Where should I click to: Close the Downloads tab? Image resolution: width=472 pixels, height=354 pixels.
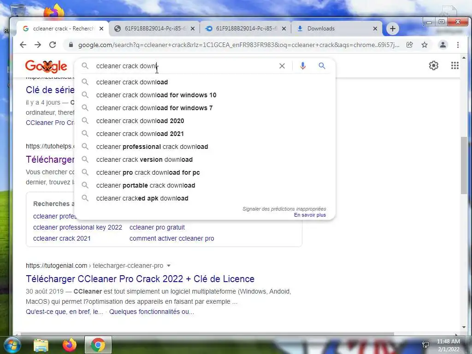coord(375,29)
